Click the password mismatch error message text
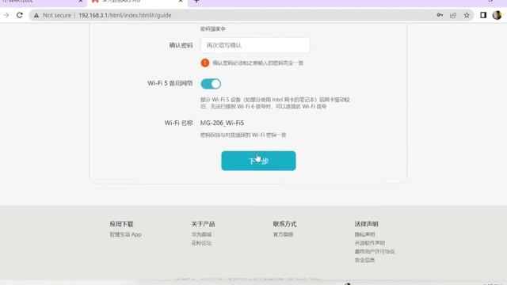The image size is (507, 285). [x=257, y=63]
